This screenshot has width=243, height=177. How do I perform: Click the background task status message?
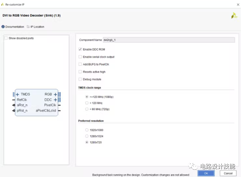pyautogui.click(x=141, y=175)
